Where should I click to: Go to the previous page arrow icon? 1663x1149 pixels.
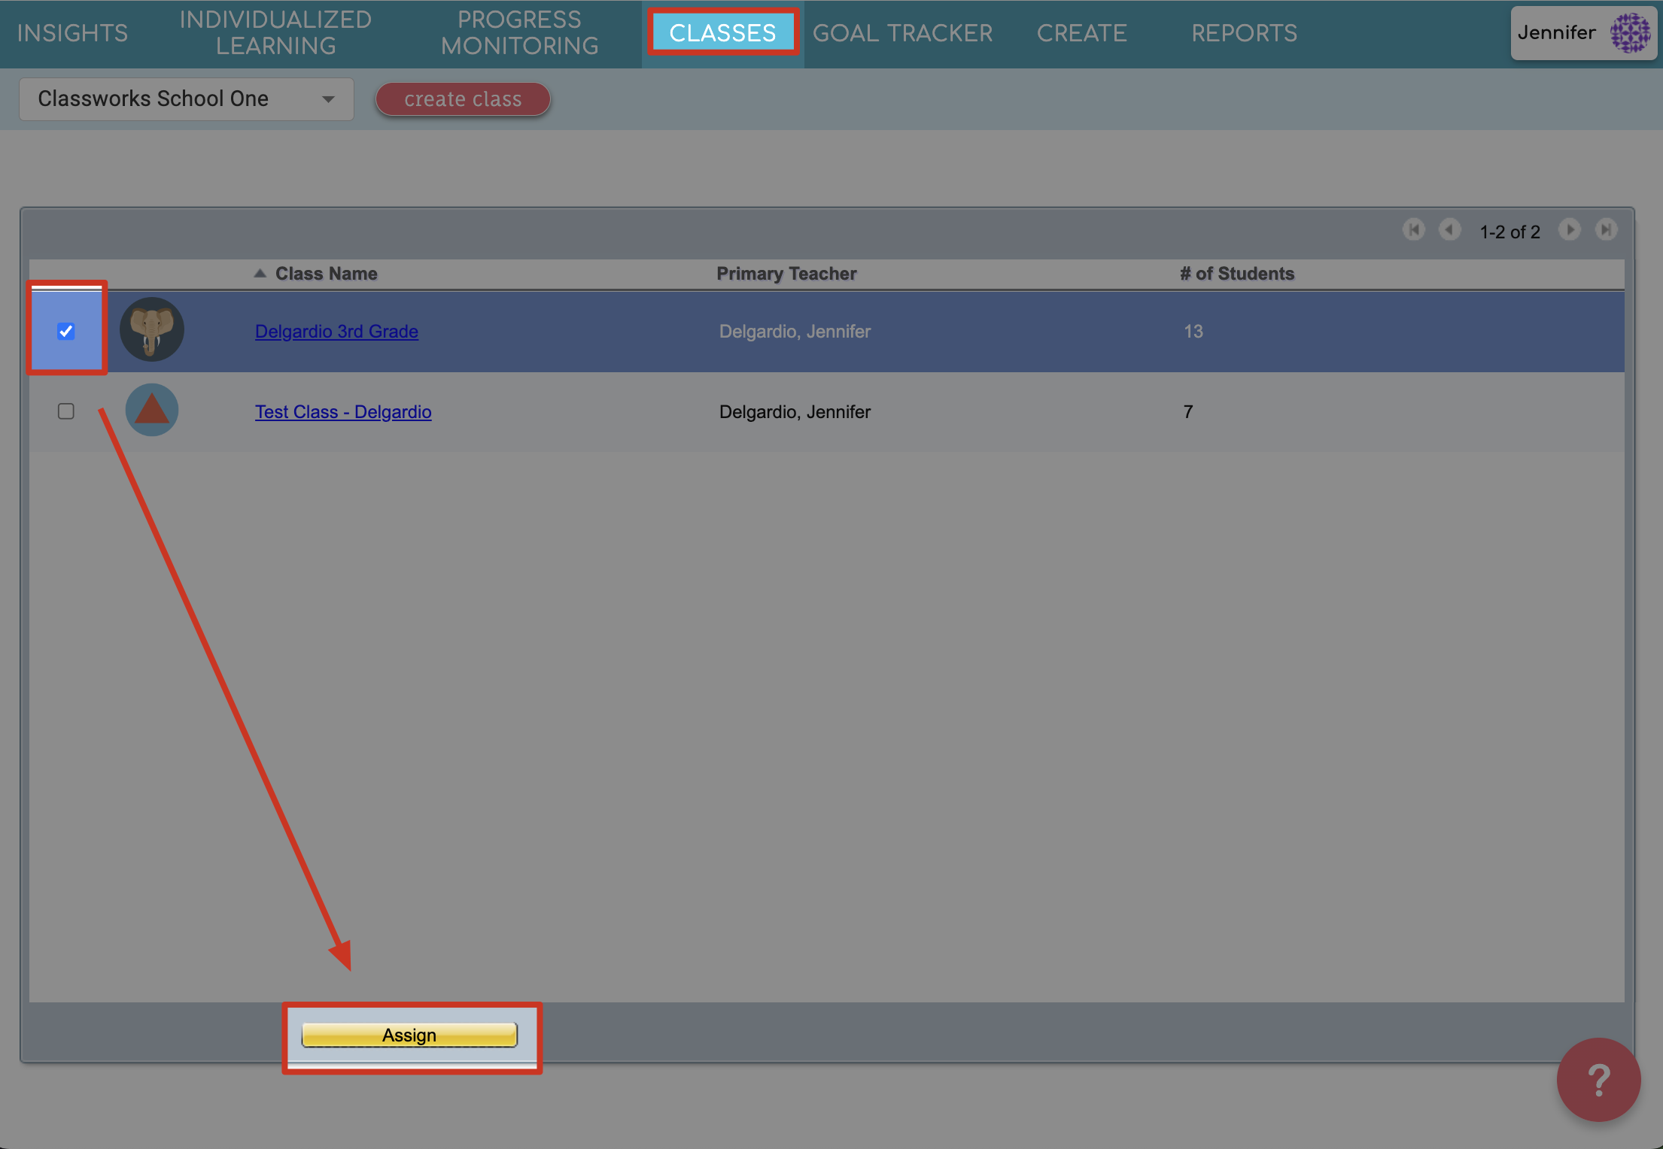[1449, 230]
